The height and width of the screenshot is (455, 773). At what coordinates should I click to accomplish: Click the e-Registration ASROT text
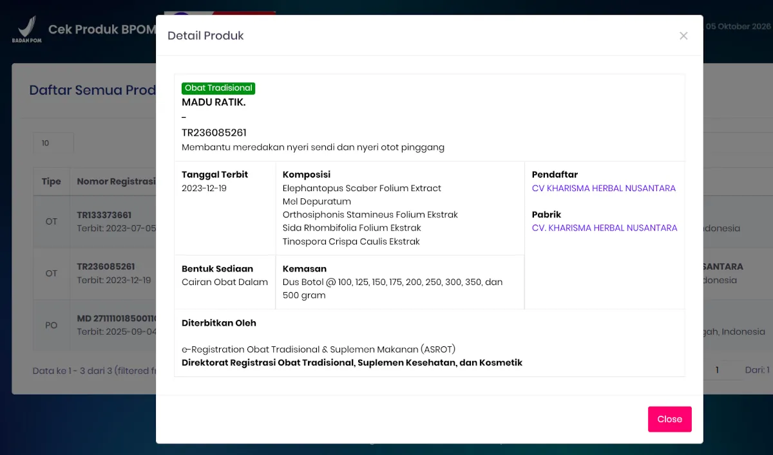click(x=319, y=349)
